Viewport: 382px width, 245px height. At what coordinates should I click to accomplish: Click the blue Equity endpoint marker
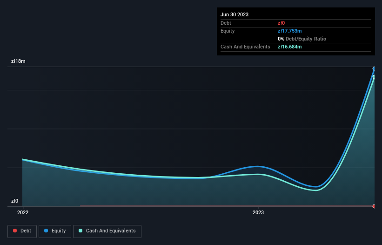click(x=374, y=69)
